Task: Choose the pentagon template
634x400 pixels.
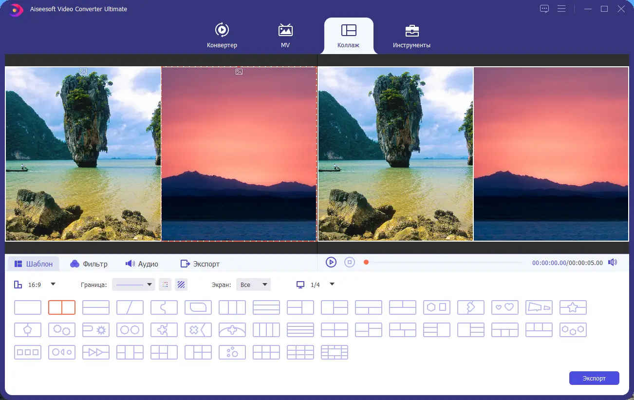Action: pyautogui.click(x=28, y=330)
